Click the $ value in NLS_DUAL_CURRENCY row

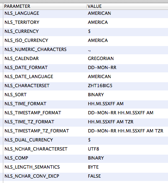(x=127, y=140)
